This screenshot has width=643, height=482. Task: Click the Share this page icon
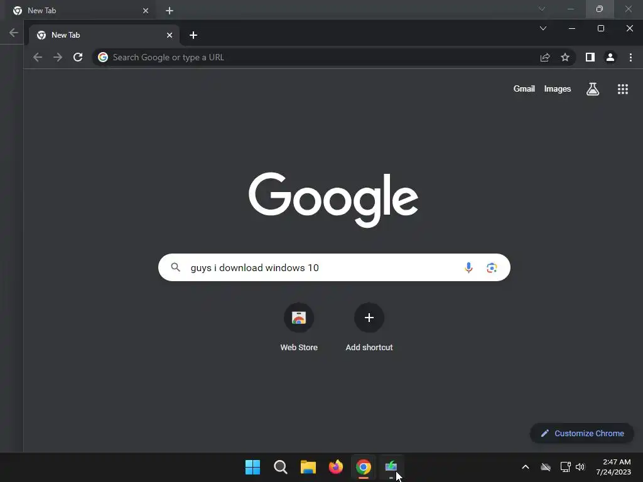(545, 57)
